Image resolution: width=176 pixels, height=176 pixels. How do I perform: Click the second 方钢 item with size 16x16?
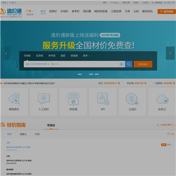click(x=19, y=160)
